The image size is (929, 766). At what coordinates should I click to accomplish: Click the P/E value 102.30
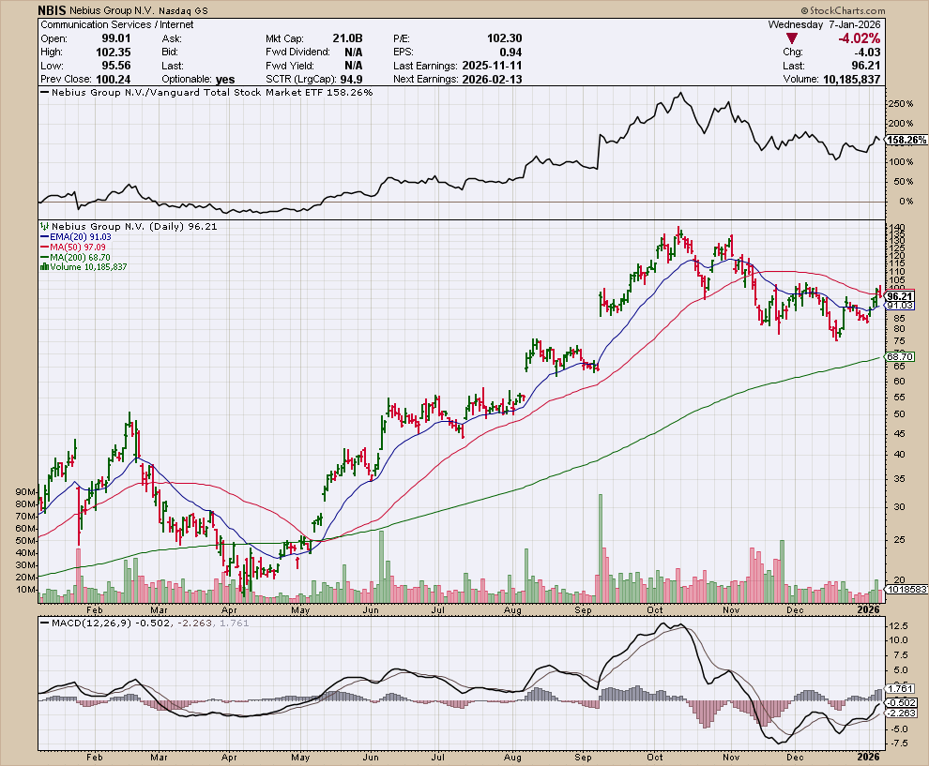(504, 38)
